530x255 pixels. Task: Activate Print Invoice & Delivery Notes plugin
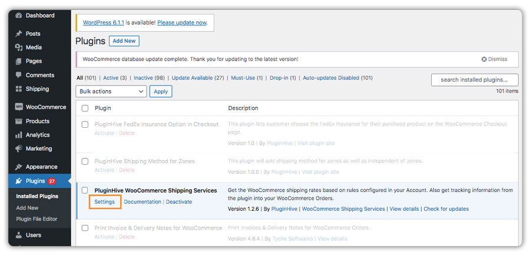[104, 237]
